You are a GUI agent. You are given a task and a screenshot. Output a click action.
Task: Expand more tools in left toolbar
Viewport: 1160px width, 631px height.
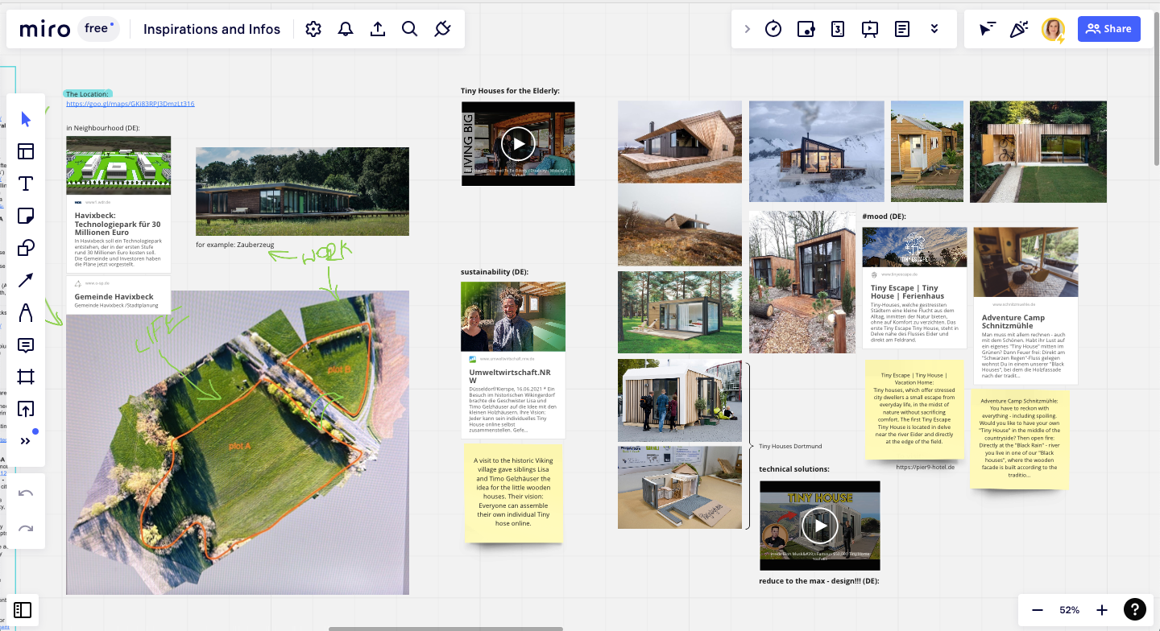pos(26,441)
